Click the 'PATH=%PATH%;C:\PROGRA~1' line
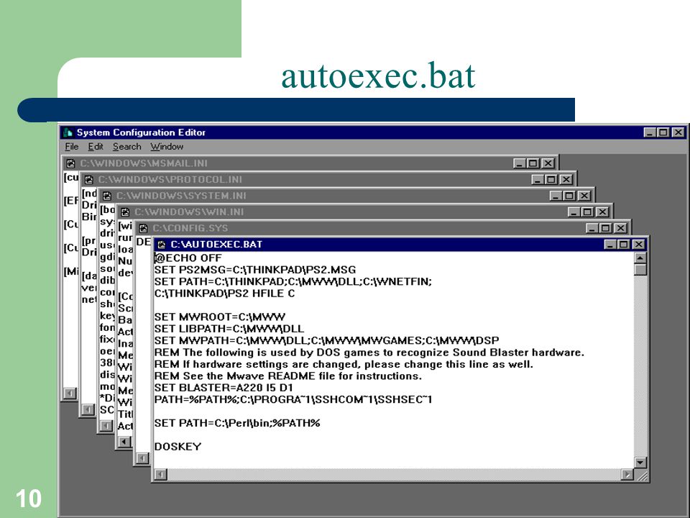This screenshot has height=518, width=690. (x=293, y=399)
